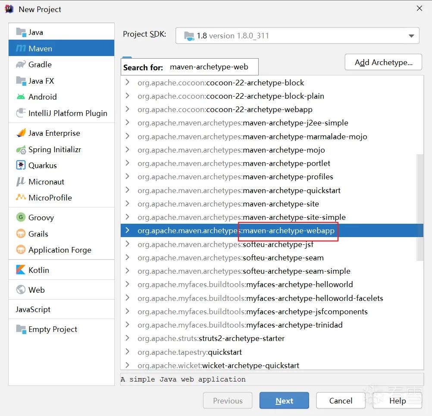Select maven-archetype-j2ee-simple row
432x416 pixels.
272,123
